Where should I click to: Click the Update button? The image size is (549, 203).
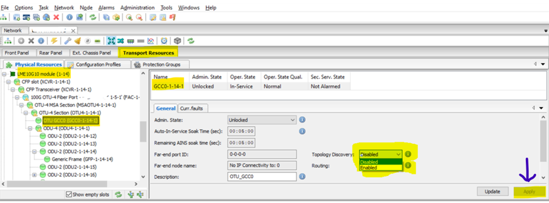(x=492, y=192)
